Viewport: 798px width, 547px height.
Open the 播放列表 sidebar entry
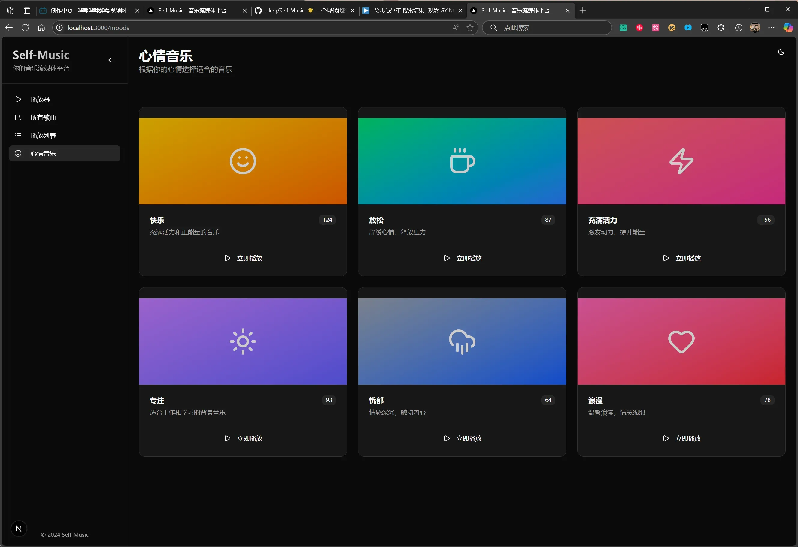(x=43, y=135)
